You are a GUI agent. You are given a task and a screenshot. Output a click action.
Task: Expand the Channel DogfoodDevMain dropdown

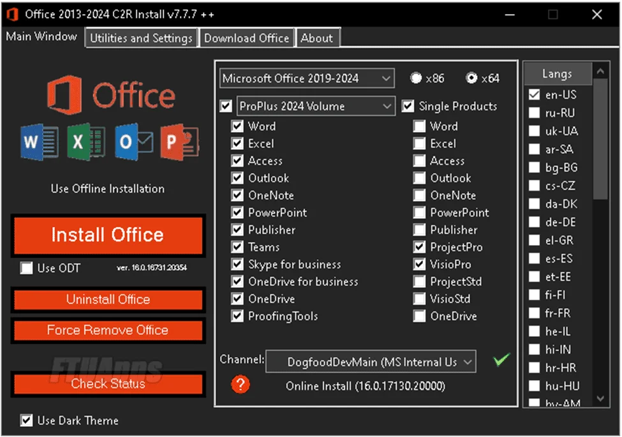(x=371, y=361)
